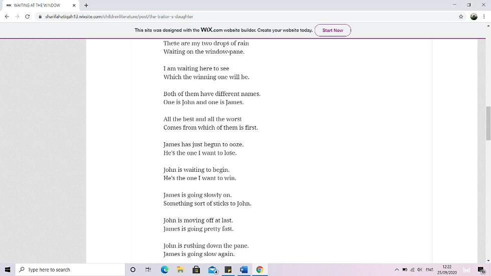Open Cortana circle icon
491x276 pixels.
pyautogui.click(x=133, y=269)
